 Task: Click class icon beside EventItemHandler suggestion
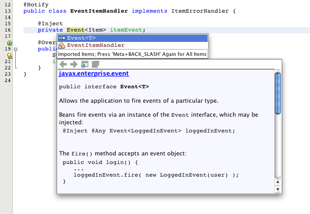click(62, 46)
